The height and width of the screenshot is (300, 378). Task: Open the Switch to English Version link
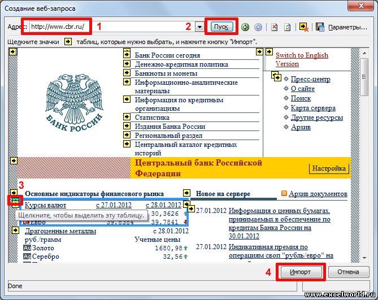click(x=302, y=59)
